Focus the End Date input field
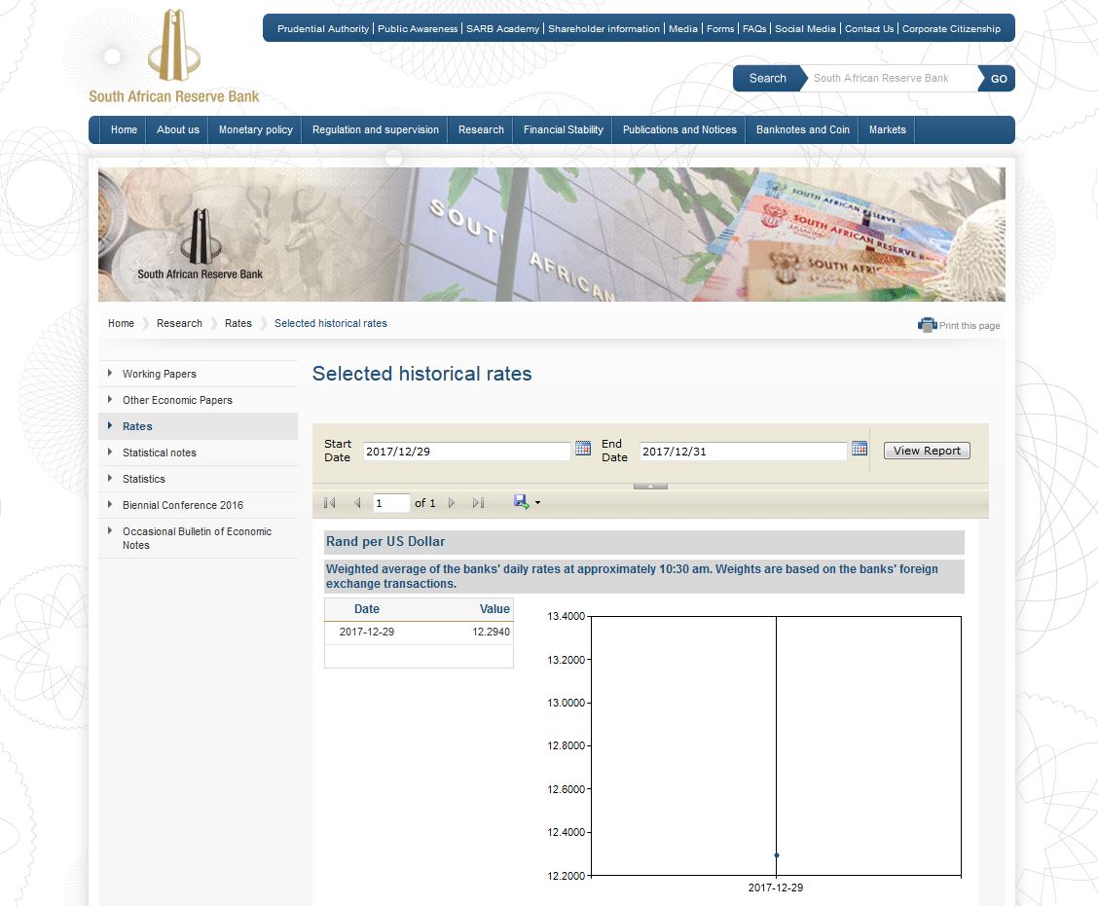Viewport: 1098px width, 906px height. click(x=743, y=451)
